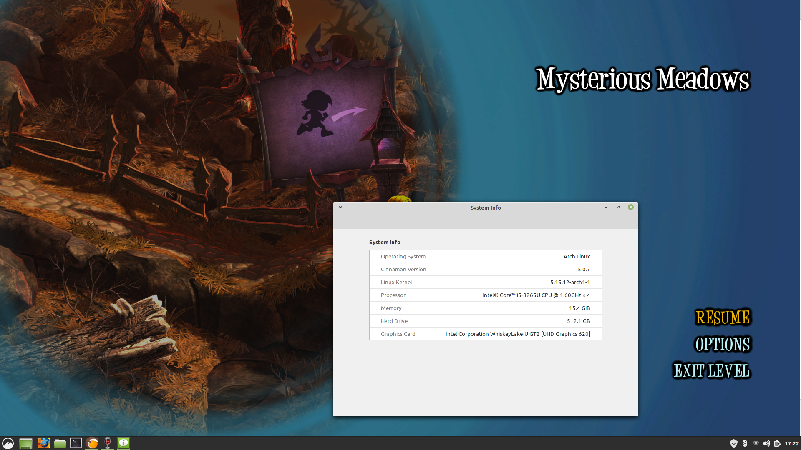The image size is (801, 450).
Task: Choose EXIT LEVEL in the game menu
Action: tap(711, 370)
